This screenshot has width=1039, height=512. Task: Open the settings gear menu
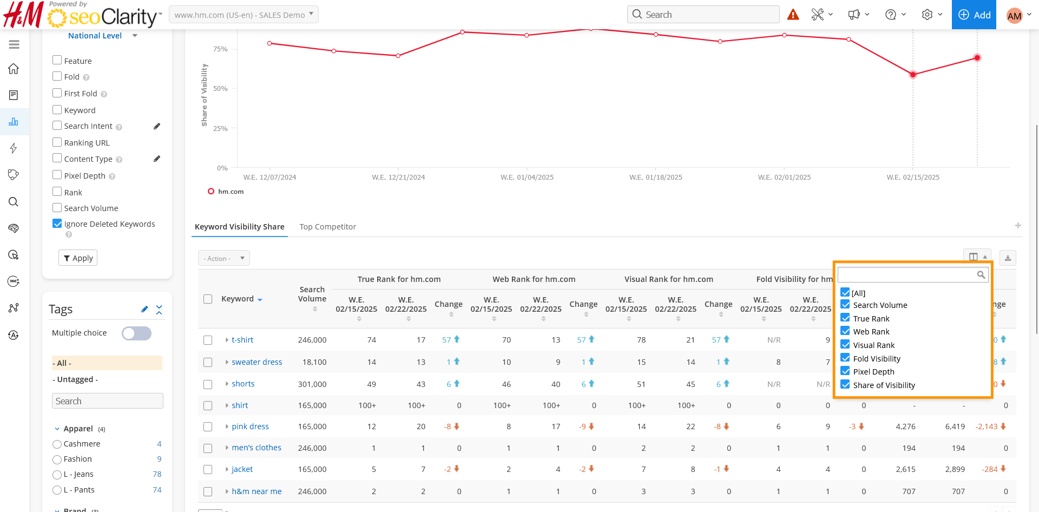pyautogui.click(x=931, y=15)
